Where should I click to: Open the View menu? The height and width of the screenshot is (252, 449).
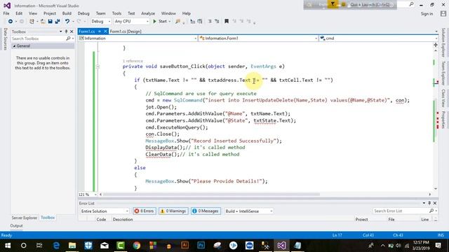tap(33, 13)
